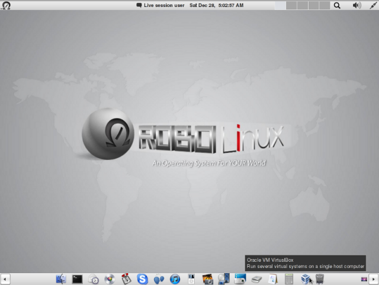Image resolution: width=379 pixels, height=285 pixels.
Task: Switch to the fifth workspace
Action: (325, 5)
